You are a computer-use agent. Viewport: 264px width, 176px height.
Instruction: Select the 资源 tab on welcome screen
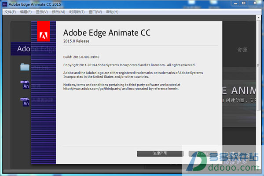point(242,50)
